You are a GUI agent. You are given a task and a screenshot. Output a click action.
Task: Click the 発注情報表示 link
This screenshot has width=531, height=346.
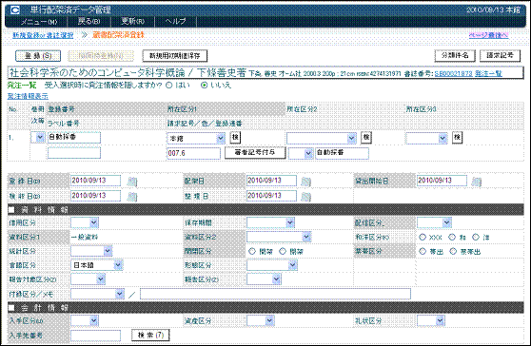click(x=28, y=96)
